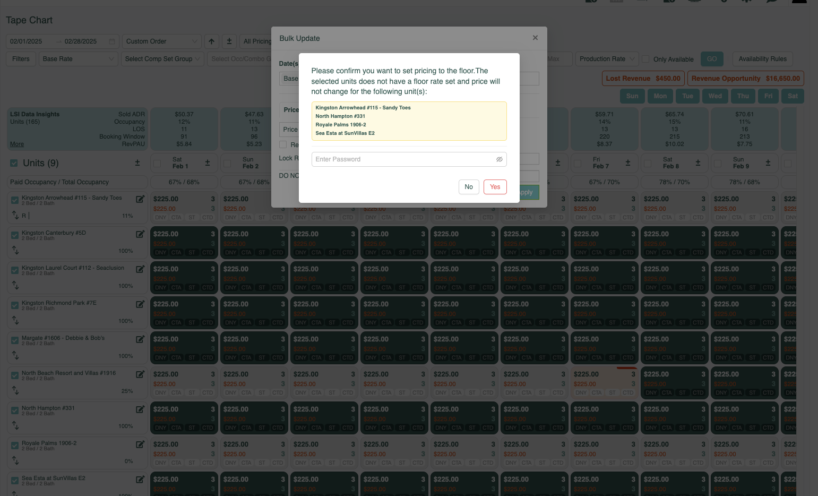
Task: Click sort arrows under Kingston Arrowhead #115
Action: tap(15, 215)
